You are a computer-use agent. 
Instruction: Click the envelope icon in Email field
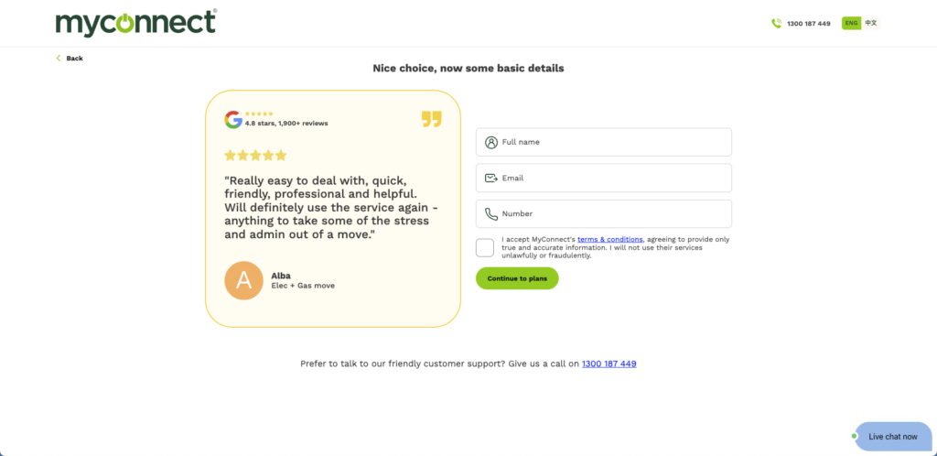point(491,178)
